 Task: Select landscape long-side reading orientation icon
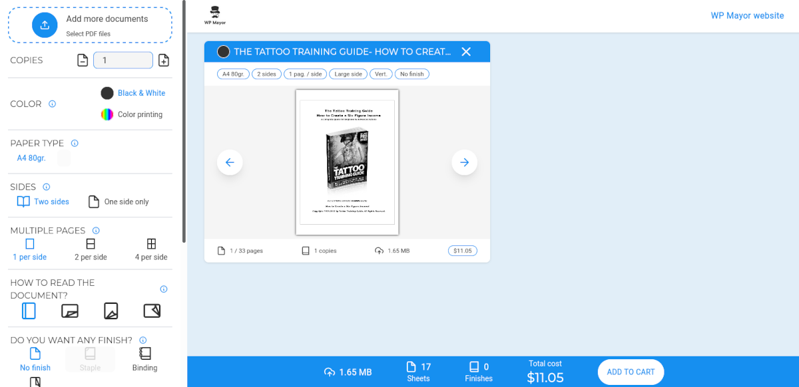70,311
